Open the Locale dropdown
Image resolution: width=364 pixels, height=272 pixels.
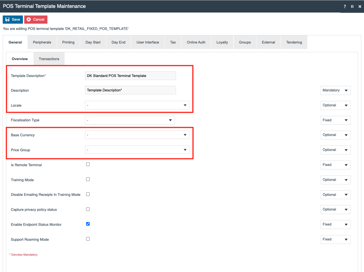coord(137,105)
